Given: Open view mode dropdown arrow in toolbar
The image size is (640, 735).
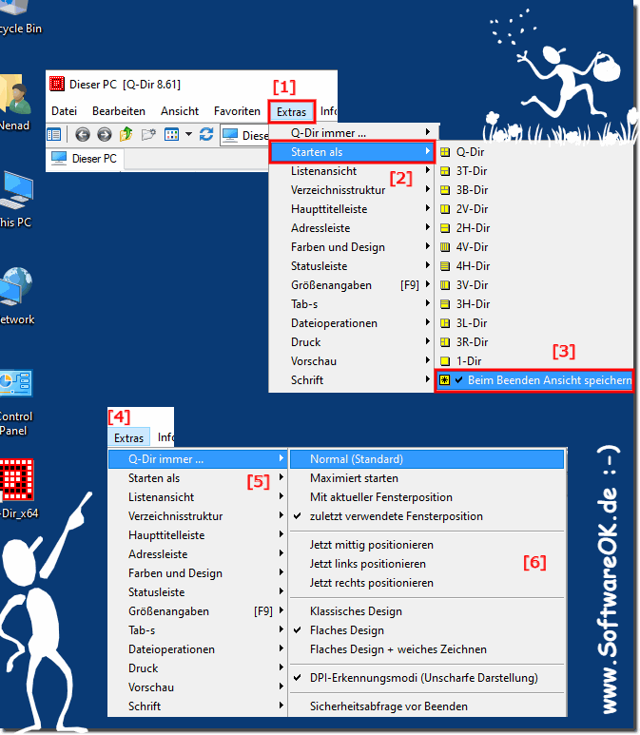Looking at the screenshot, I should pos(188,134).
